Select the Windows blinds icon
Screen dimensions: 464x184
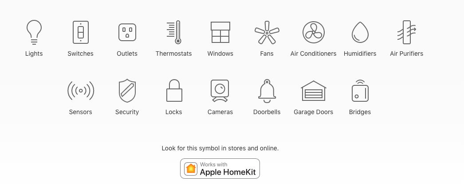pyautogui.click(x=220, y=32)
